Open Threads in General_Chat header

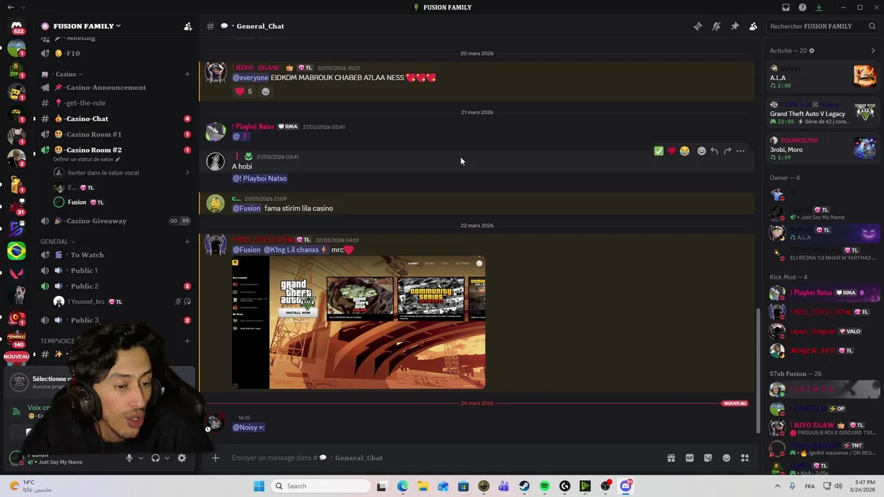tap(698, 26)
